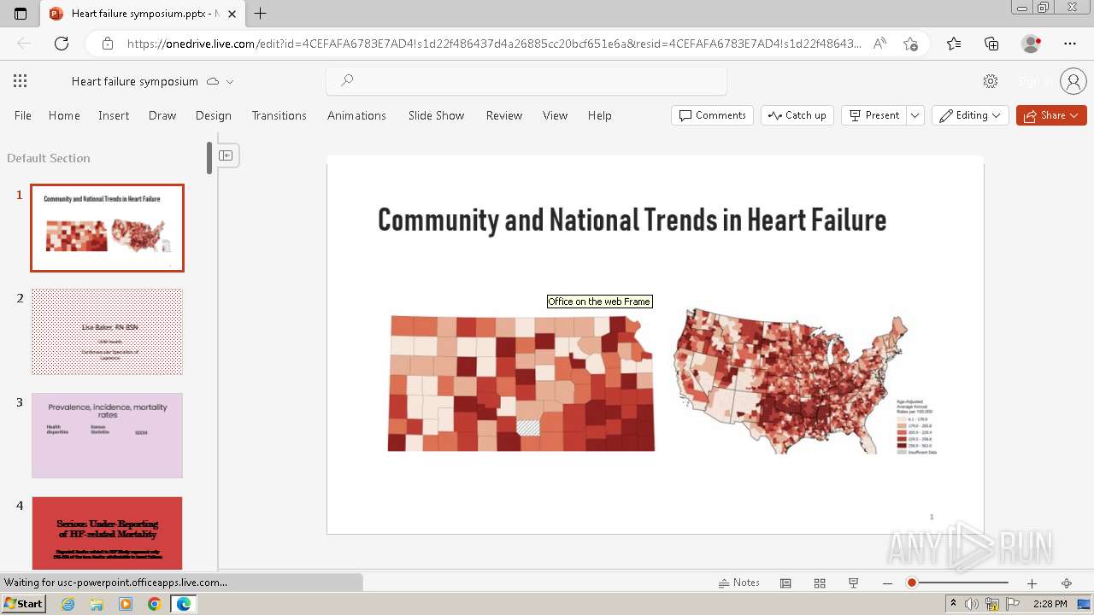1094x615 pixels.
Task: Open Edge tab actions menu icon
Action: 21,13
